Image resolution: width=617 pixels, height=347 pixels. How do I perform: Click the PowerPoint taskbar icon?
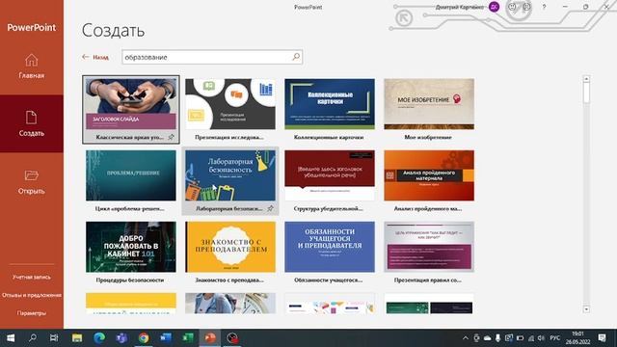point(210,338)
